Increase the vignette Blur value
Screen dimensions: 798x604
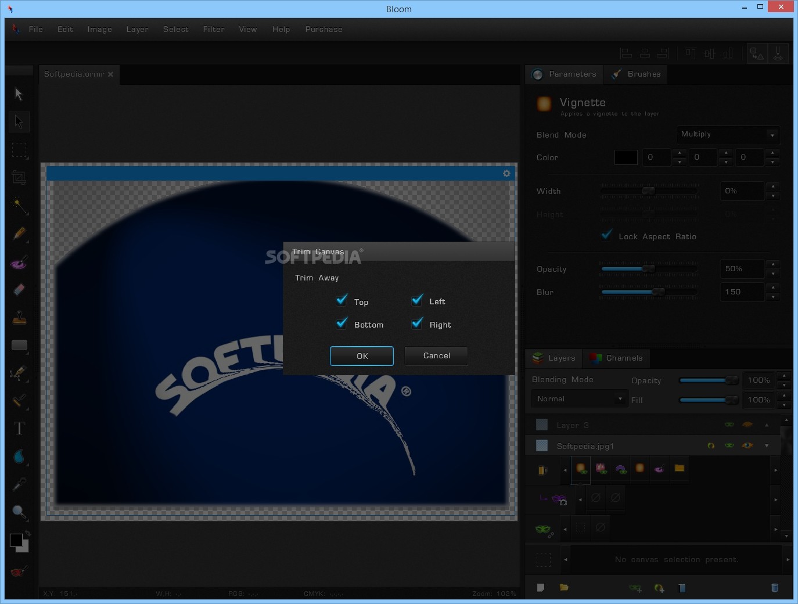point(772,287)
